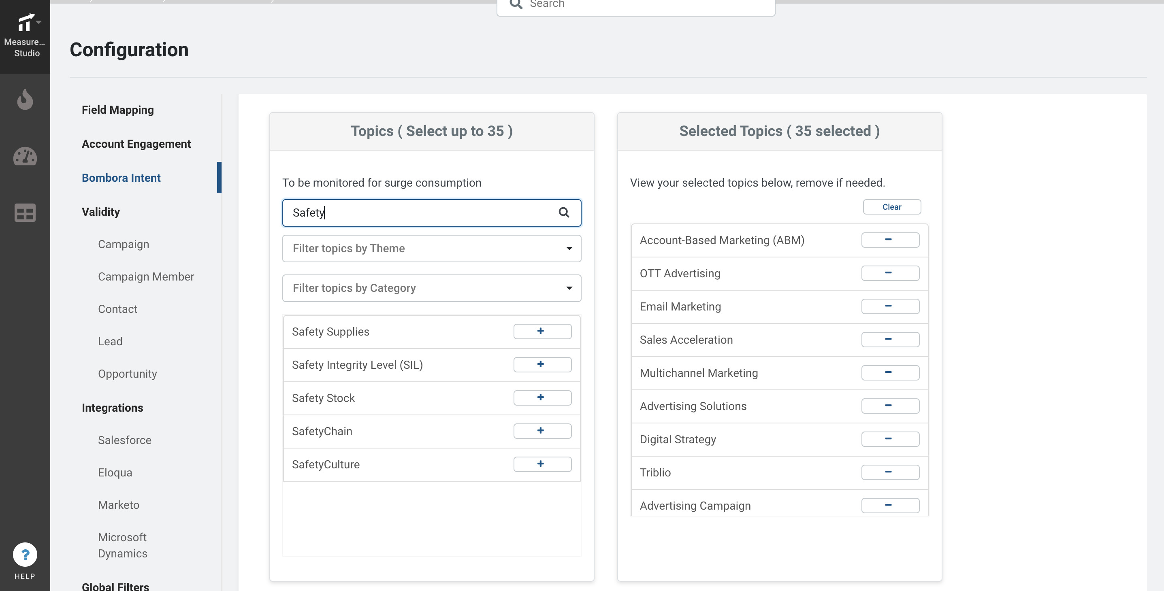The height and width of the screenshot is (591, 1164).
Task: Remove the OTT Advertising topic
Action: coord(890,273)
